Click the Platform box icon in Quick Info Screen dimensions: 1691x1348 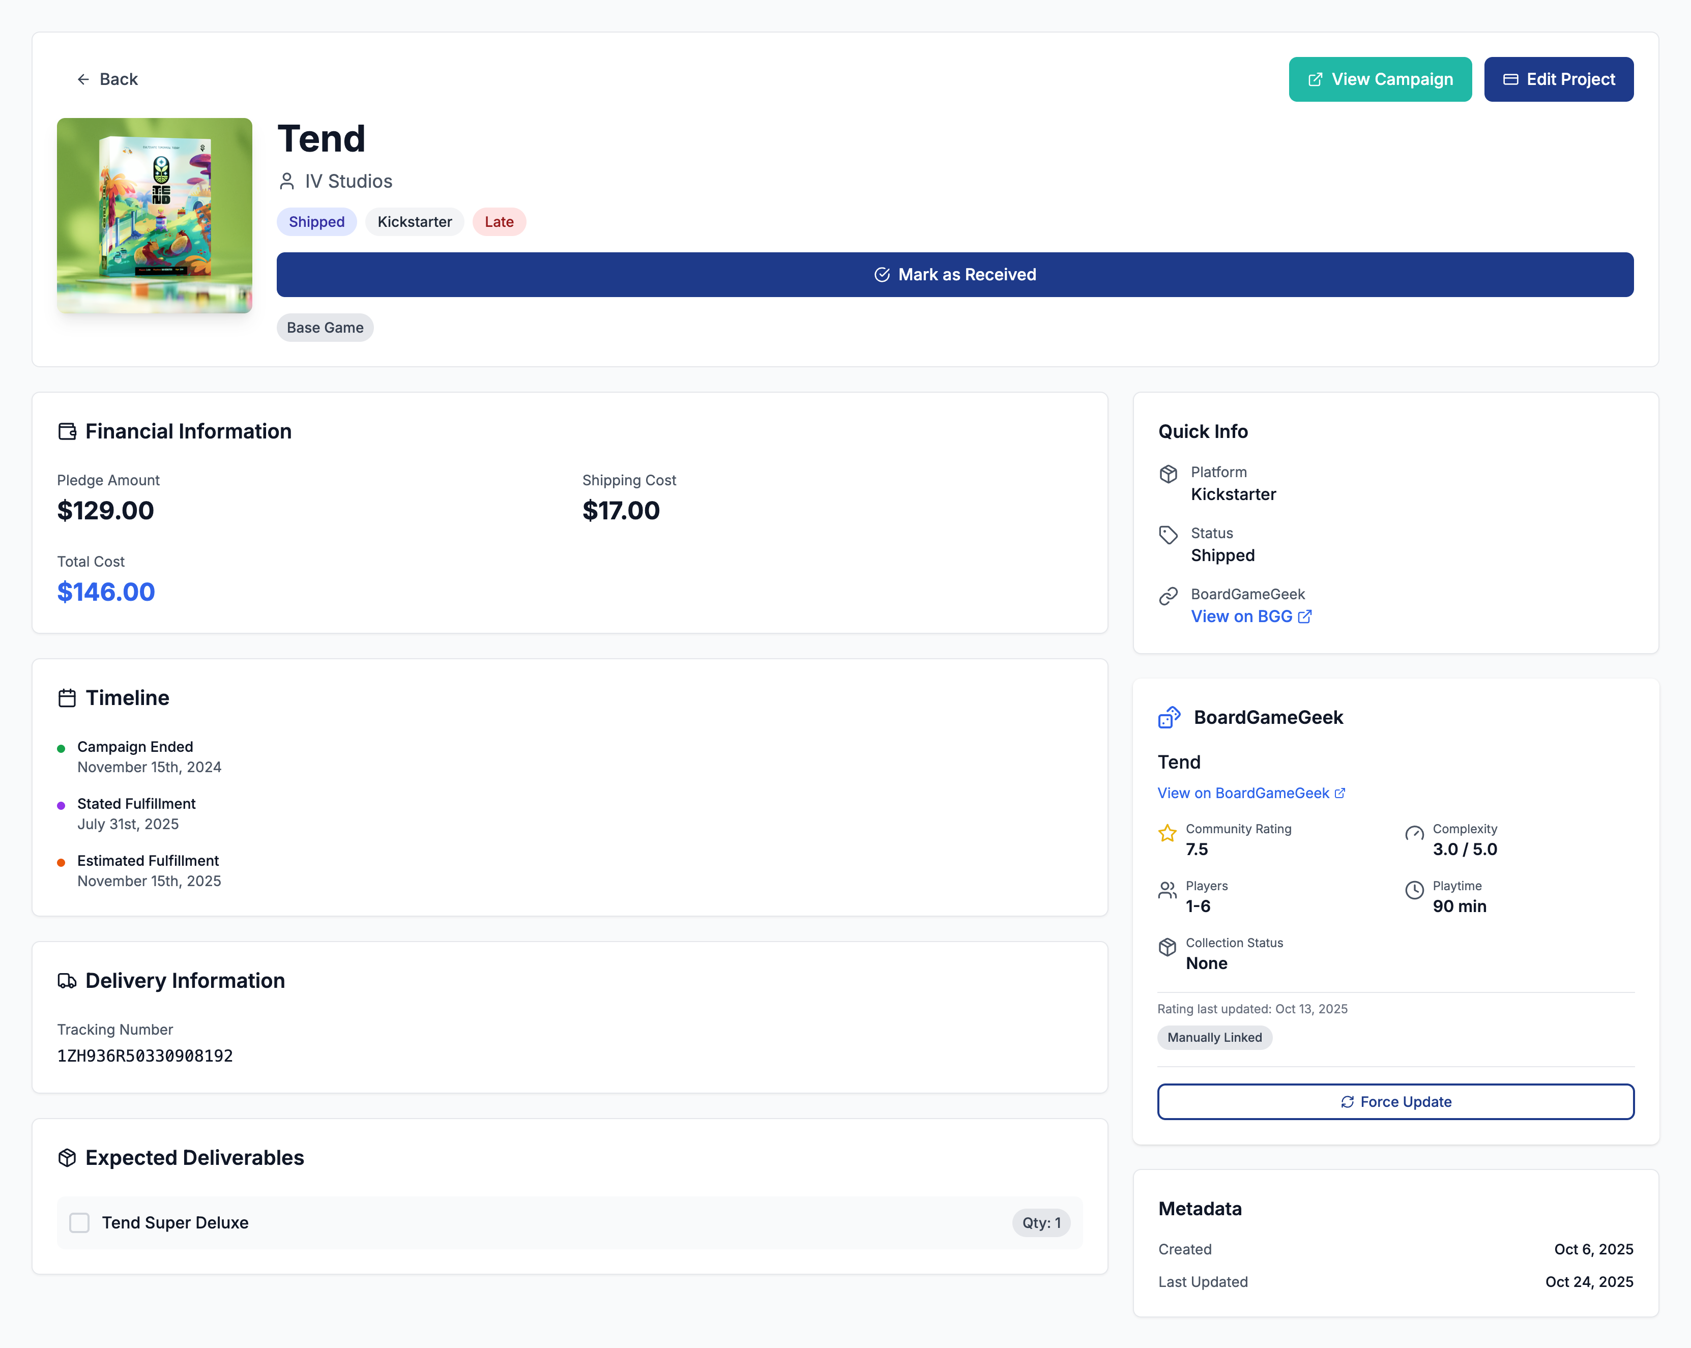(x=1168, y=474)
